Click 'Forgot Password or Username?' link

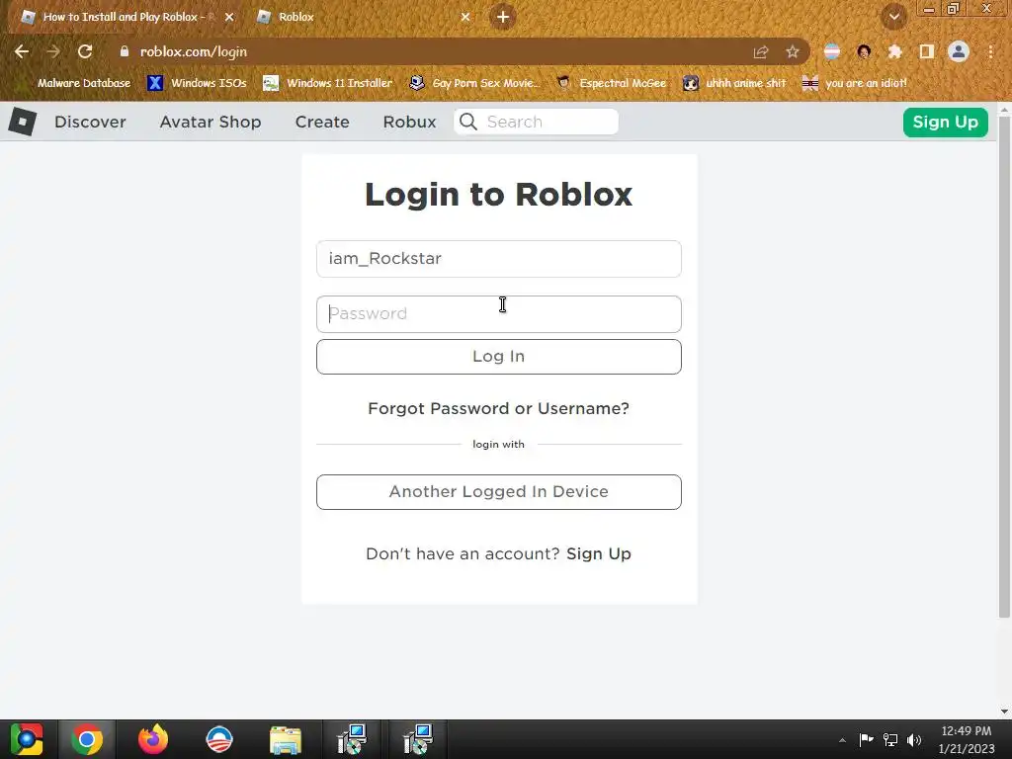point(498,408)
